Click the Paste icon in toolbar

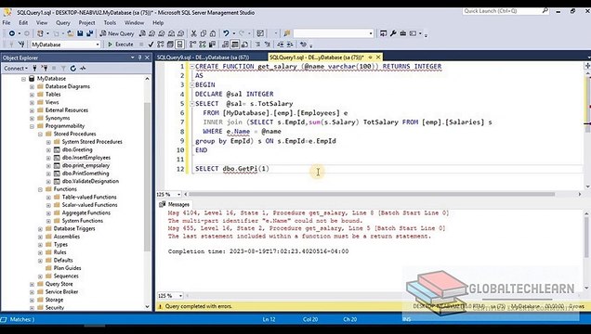[x=213, y=33]
